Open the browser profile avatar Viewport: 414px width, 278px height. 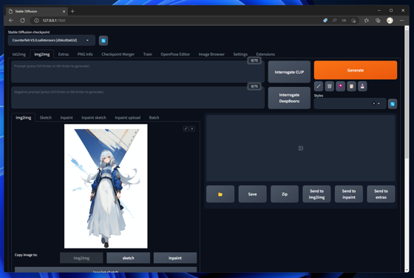390,20
